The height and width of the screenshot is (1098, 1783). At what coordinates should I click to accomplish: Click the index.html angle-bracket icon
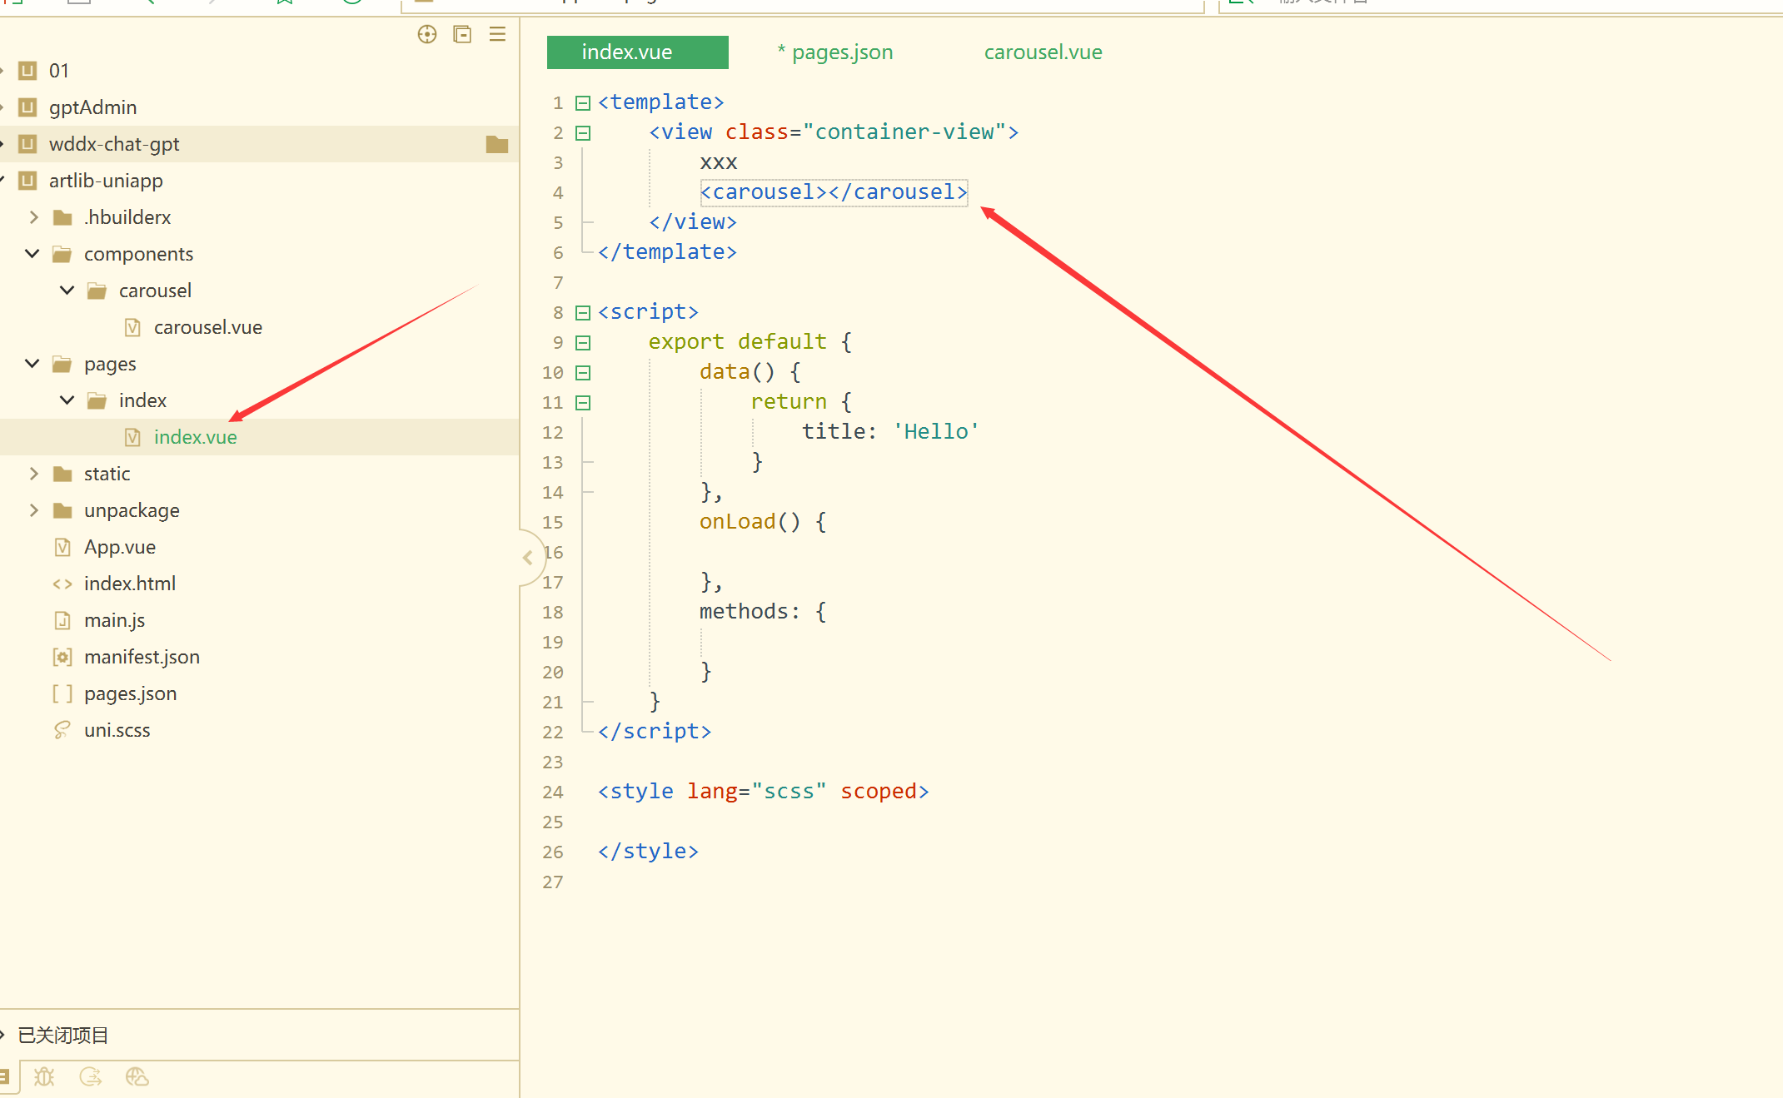[62, 584]
